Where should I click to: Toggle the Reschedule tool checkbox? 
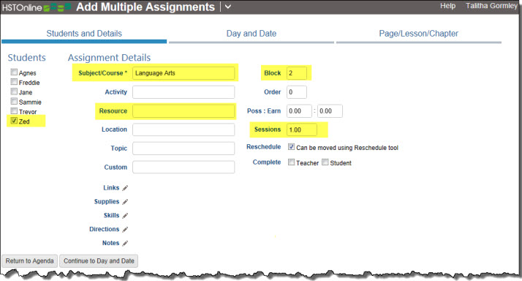[291, 146]
